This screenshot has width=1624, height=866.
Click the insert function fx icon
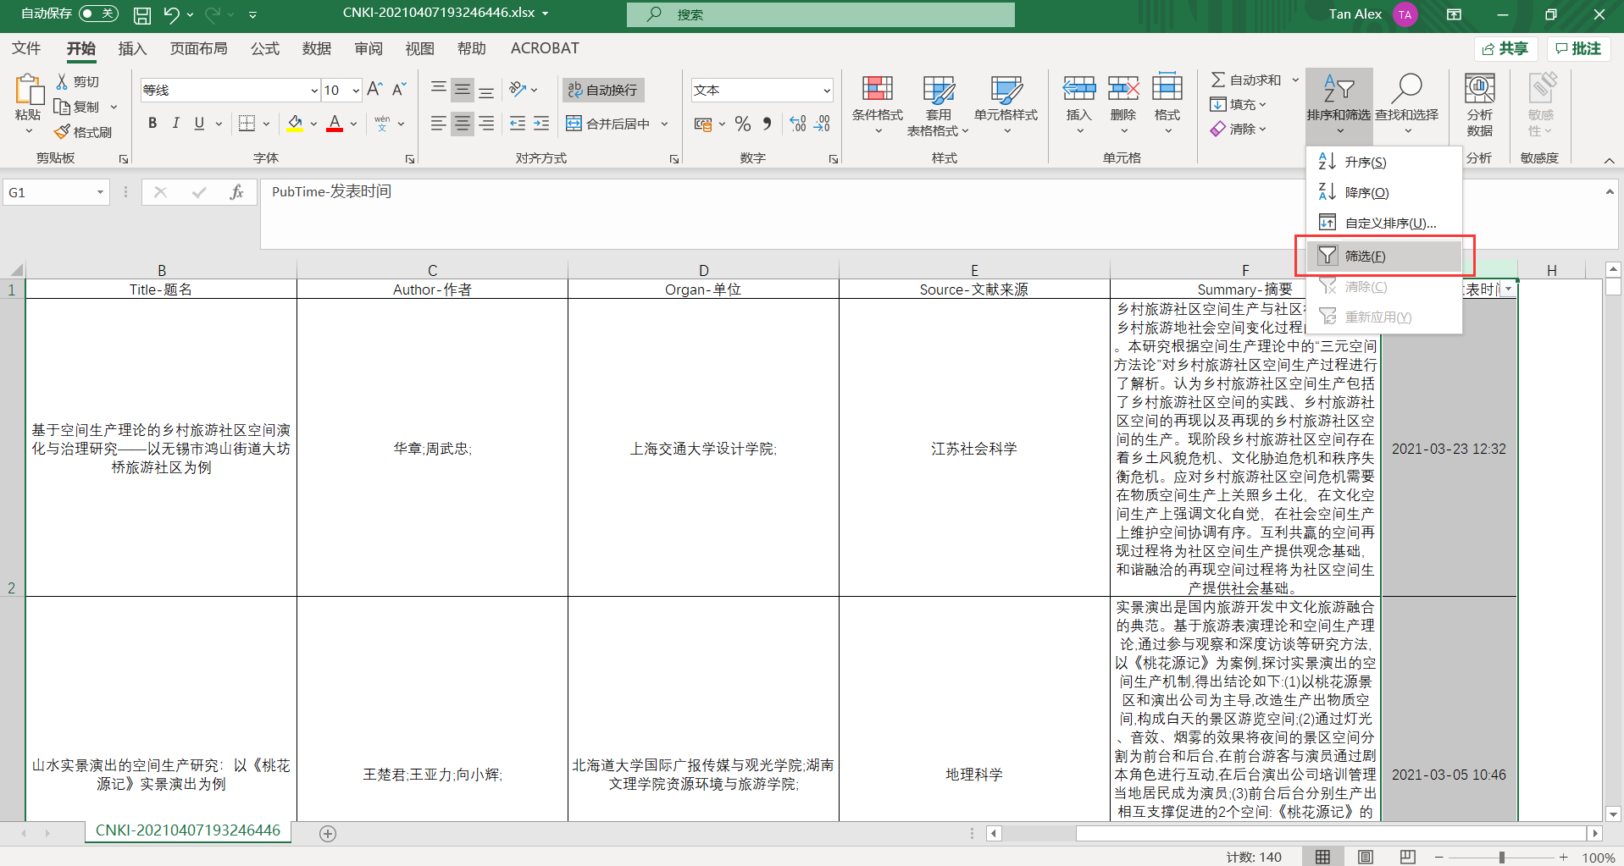pos(236,192)
